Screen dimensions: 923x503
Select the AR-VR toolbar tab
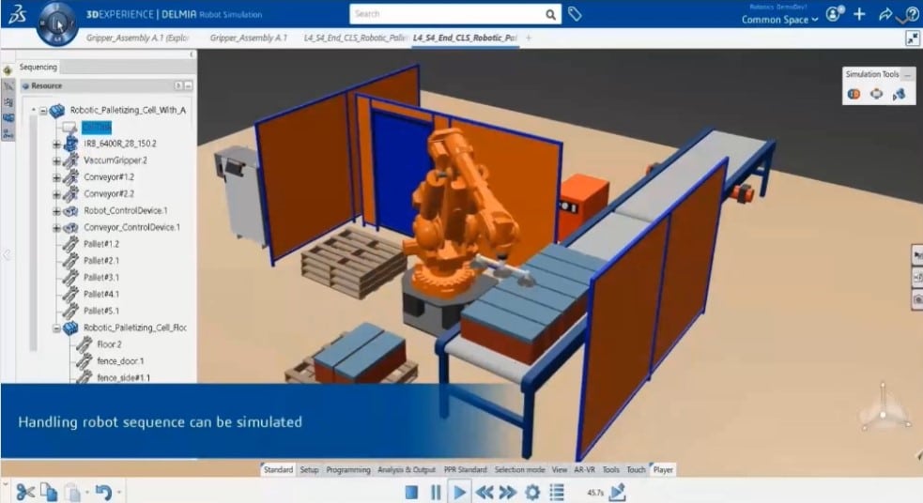585,469
